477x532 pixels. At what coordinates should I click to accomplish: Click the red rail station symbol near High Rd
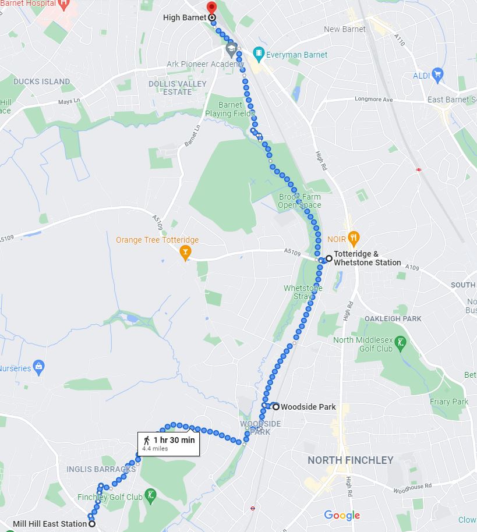pos(419,169)
